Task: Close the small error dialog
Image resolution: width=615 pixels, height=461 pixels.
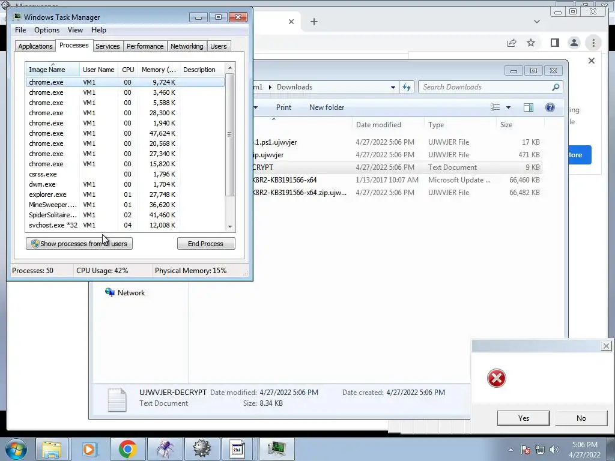Action: [605, 346]
